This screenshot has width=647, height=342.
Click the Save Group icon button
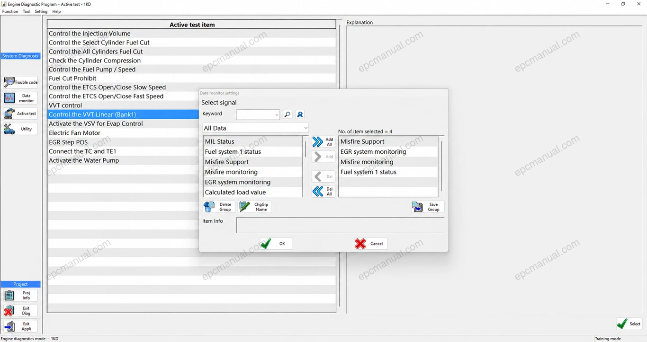pyautogui.click(x=428, y=207)
